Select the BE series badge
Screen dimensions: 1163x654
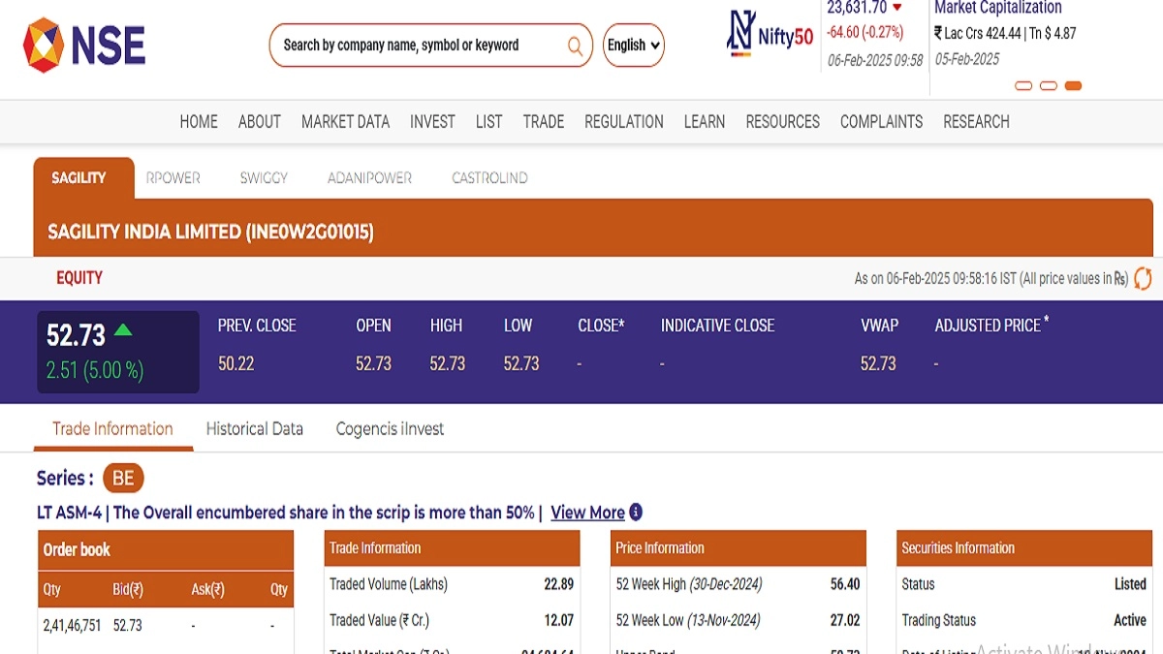pyautogui.click(x=123, y=478)
